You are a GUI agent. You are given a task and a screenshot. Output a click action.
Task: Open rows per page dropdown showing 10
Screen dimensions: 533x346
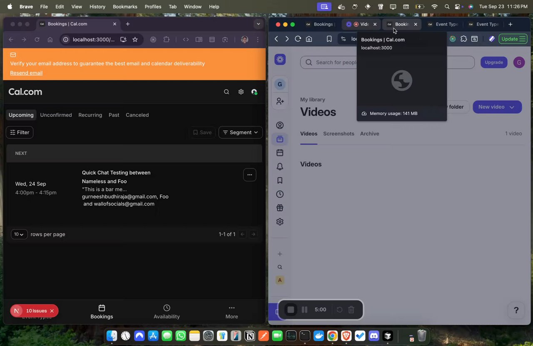(x=19, y=234)
